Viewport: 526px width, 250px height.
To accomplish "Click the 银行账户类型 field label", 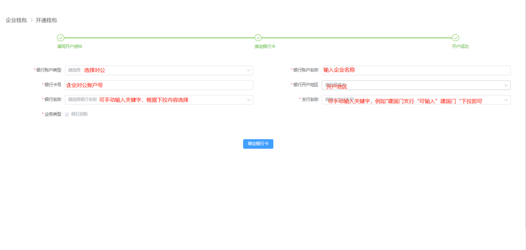I will pos(48,70).
